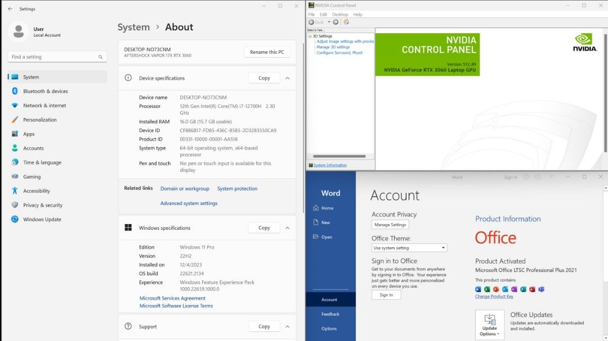The image size is (608, 341).
Task: Click the Home toolbar icon in NVIDIA Control Panel
Action: 346,22
